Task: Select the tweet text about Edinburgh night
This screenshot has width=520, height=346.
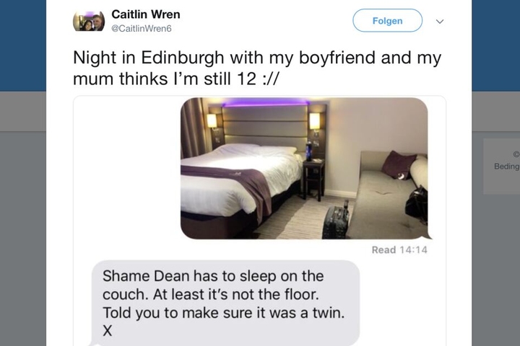Action: tap(257, 68)
